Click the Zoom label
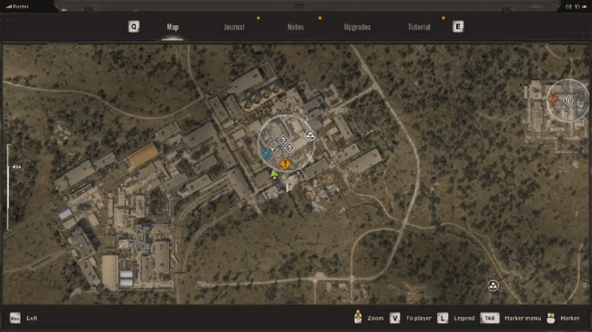592x332 pixels. [x=376, y=318]
